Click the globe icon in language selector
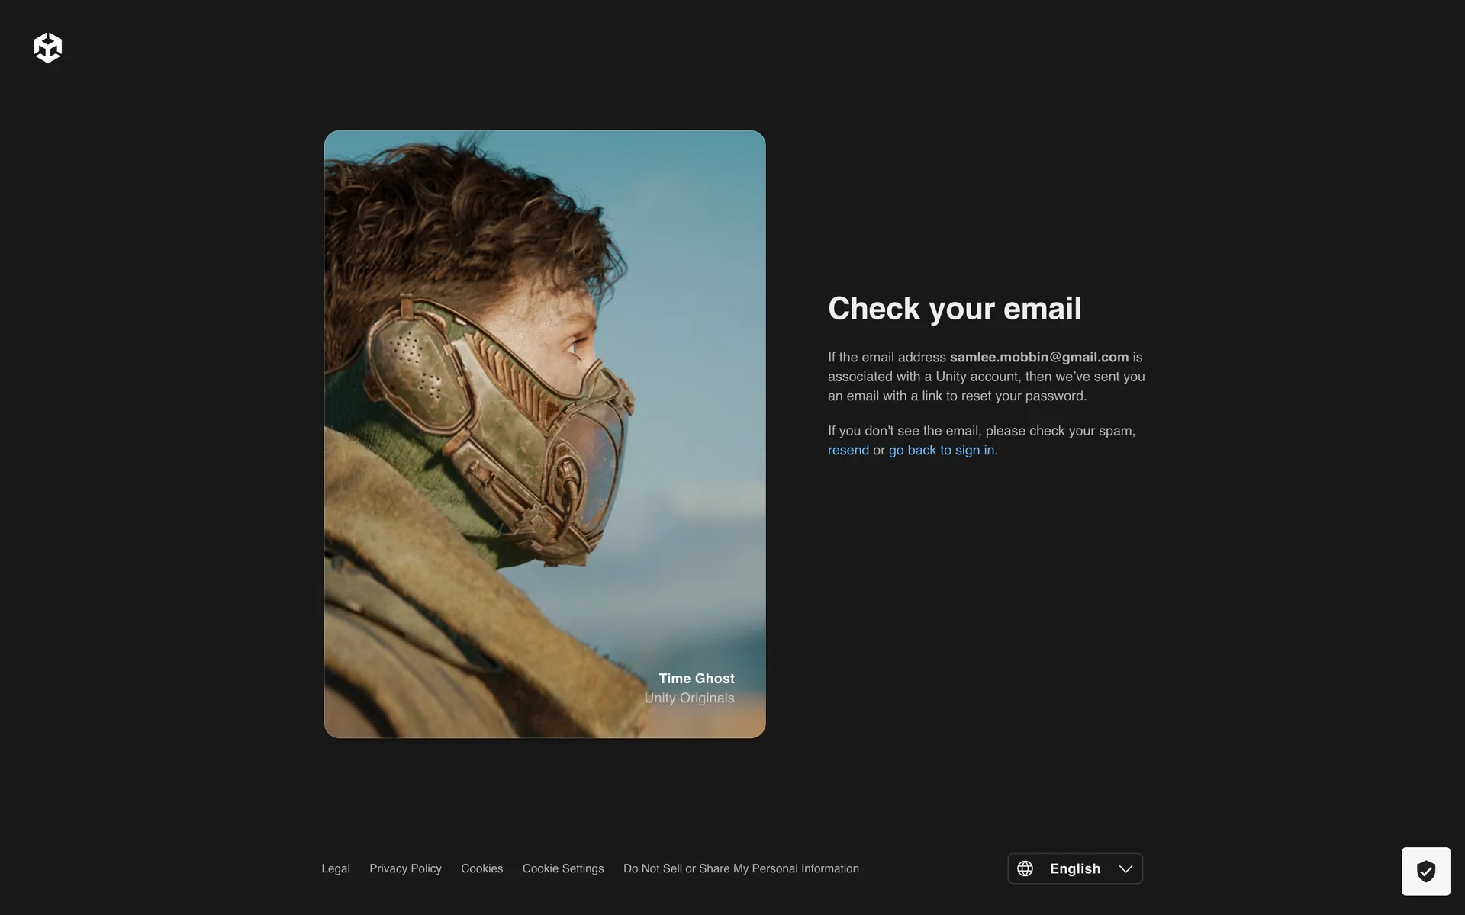The image size is (1465, 915). pos(1025,868)
